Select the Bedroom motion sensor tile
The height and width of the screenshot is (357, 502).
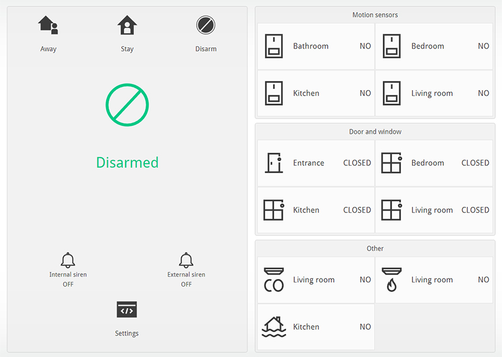point(434,46)
